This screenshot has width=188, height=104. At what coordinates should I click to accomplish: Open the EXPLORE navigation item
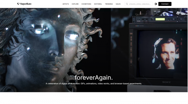75,4
